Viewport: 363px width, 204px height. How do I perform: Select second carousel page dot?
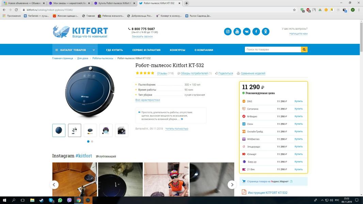[92, 141]
